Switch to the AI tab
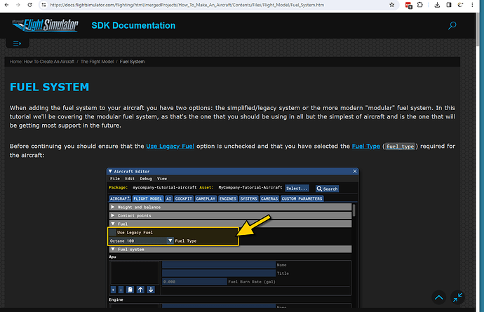 [168, 198]
